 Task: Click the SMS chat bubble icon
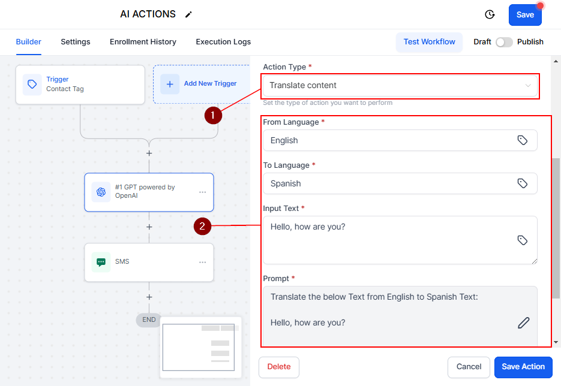(x=101, y=263)
